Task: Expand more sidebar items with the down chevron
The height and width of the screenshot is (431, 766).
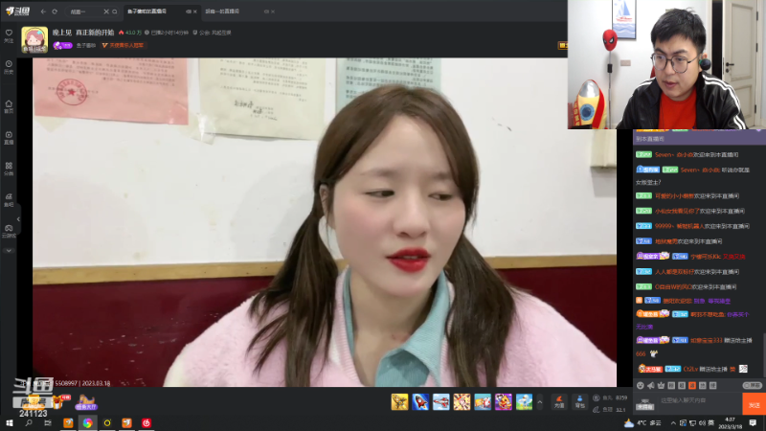Action: pyautogui.click(x=9, y=251)
